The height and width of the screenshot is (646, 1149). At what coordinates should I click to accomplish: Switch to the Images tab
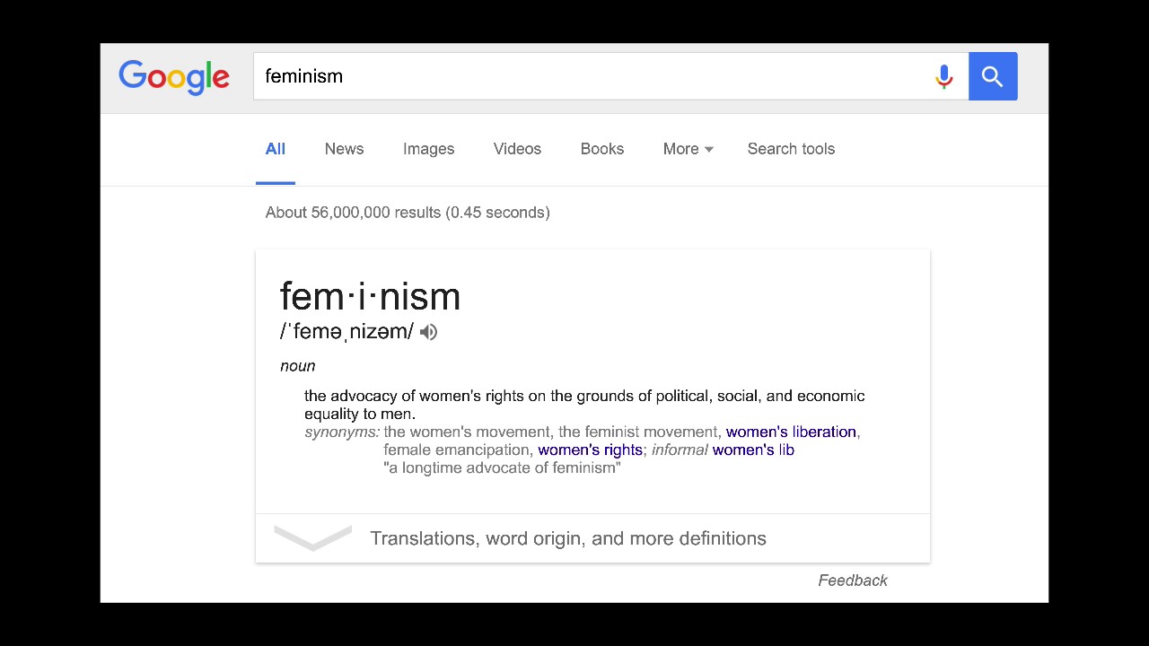pyautogui.click(x=428, y=149)
